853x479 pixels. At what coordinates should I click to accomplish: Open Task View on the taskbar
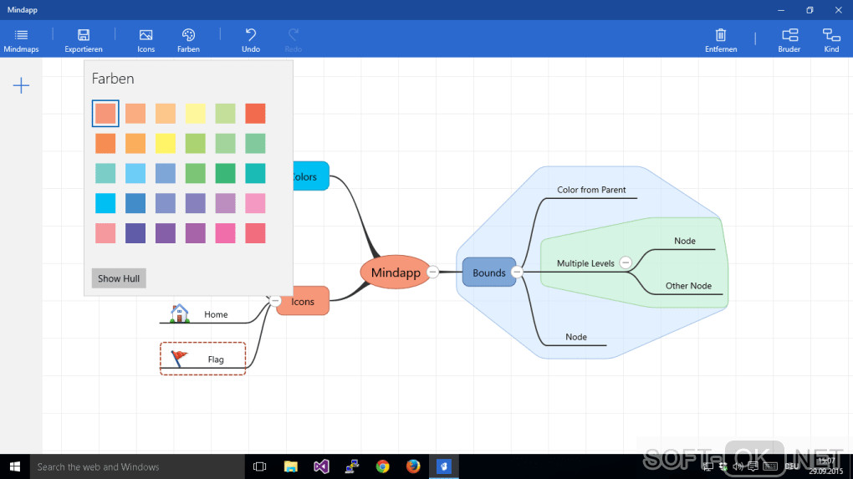259,466
